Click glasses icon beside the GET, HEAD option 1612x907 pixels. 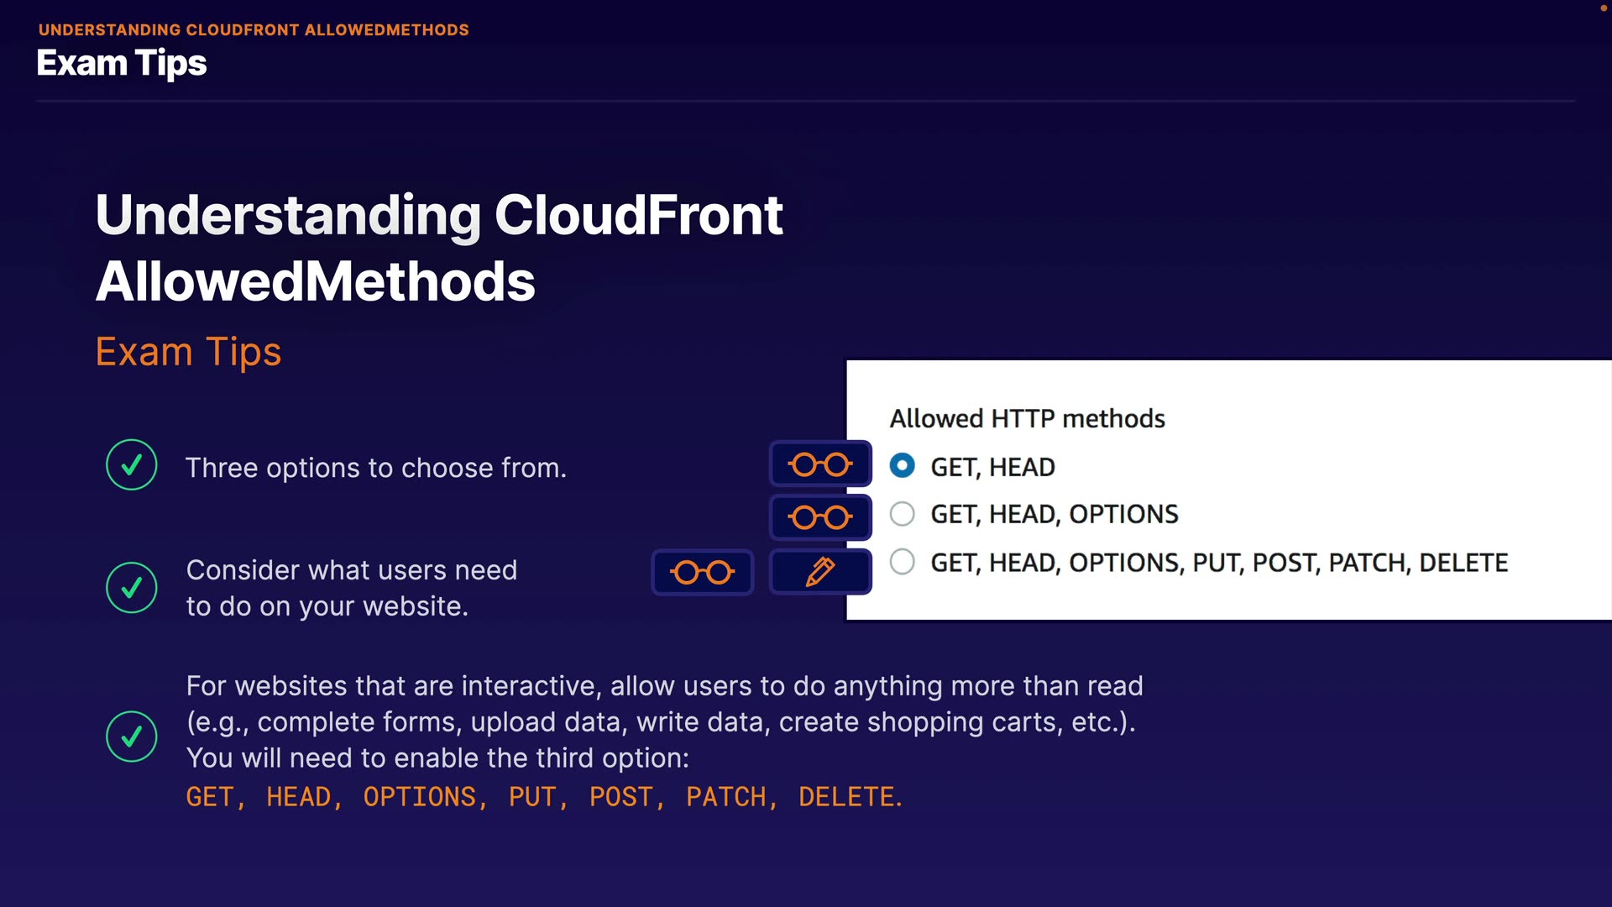(x=820, y=464)
